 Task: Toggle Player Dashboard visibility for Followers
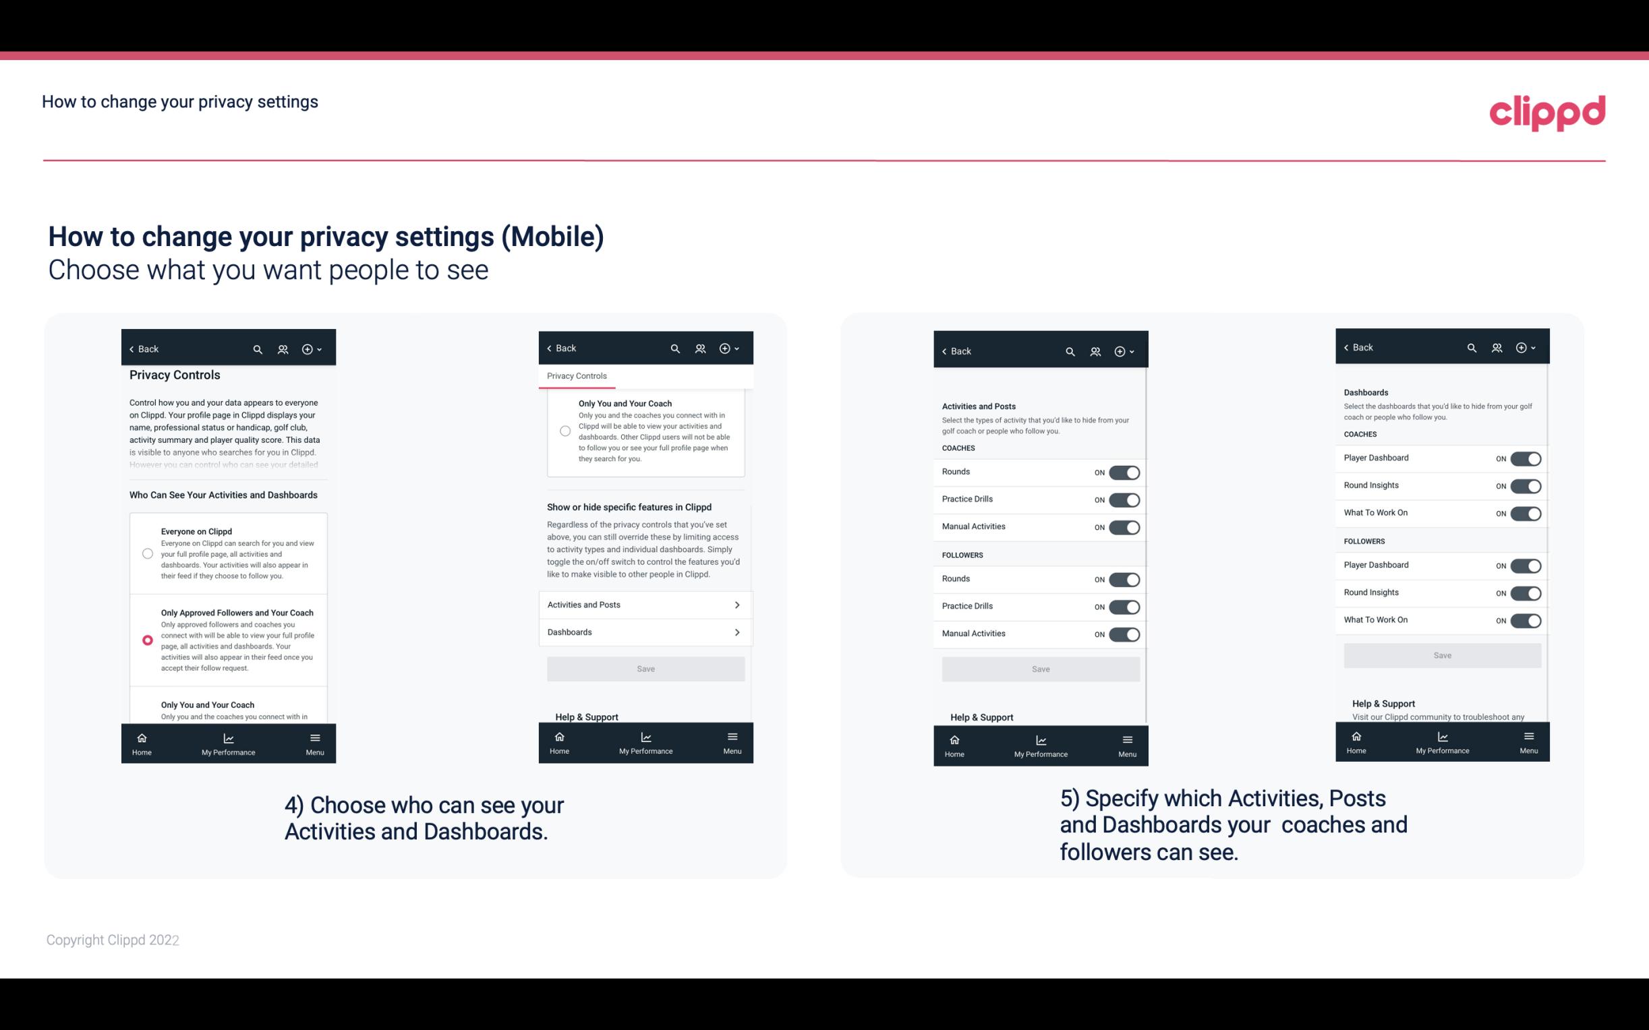[1526, 565]
